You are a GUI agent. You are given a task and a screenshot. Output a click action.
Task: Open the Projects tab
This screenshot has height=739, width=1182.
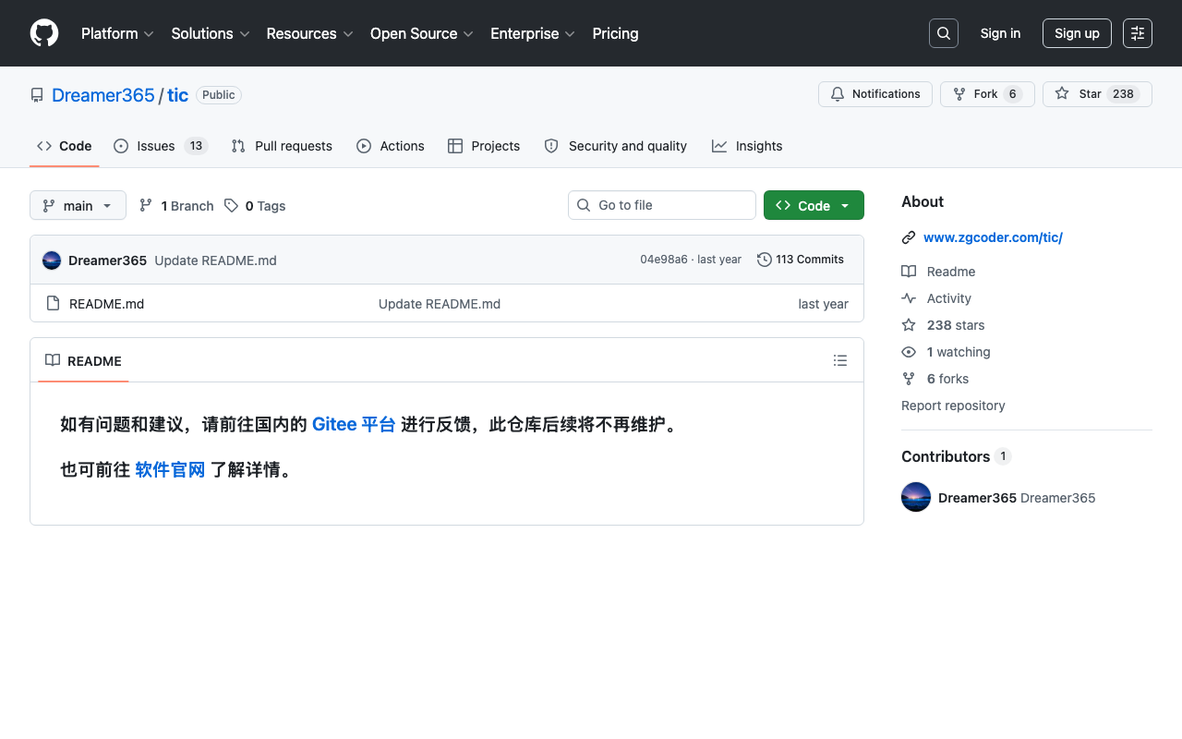point(484,146)
